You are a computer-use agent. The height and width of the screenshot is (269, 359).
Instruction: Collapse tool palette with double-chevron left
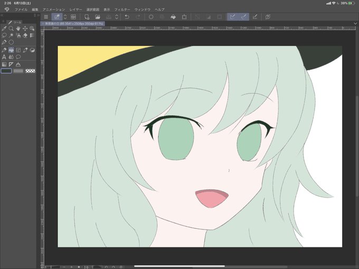(2, 15)
